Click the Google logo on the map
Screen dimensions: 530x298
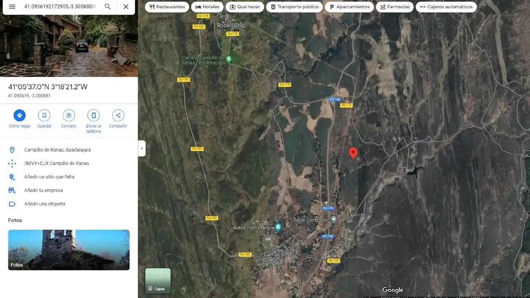click(393, 290)
